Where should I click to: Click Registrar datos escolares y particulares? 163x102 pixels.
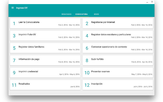(x=118, y=35)
